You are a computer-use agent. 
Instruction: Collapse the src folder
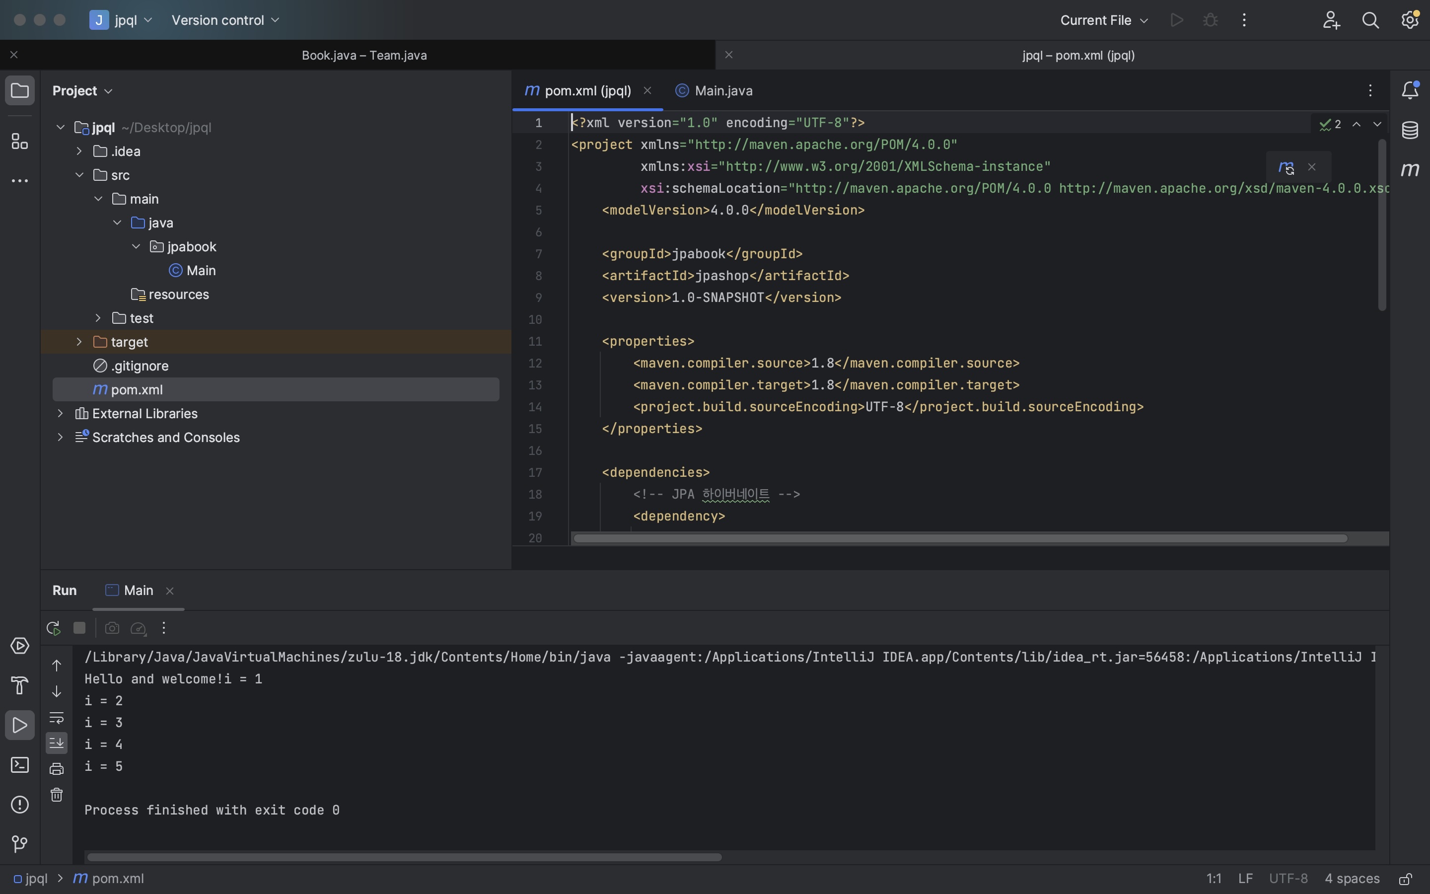click(x=79, y=175)
